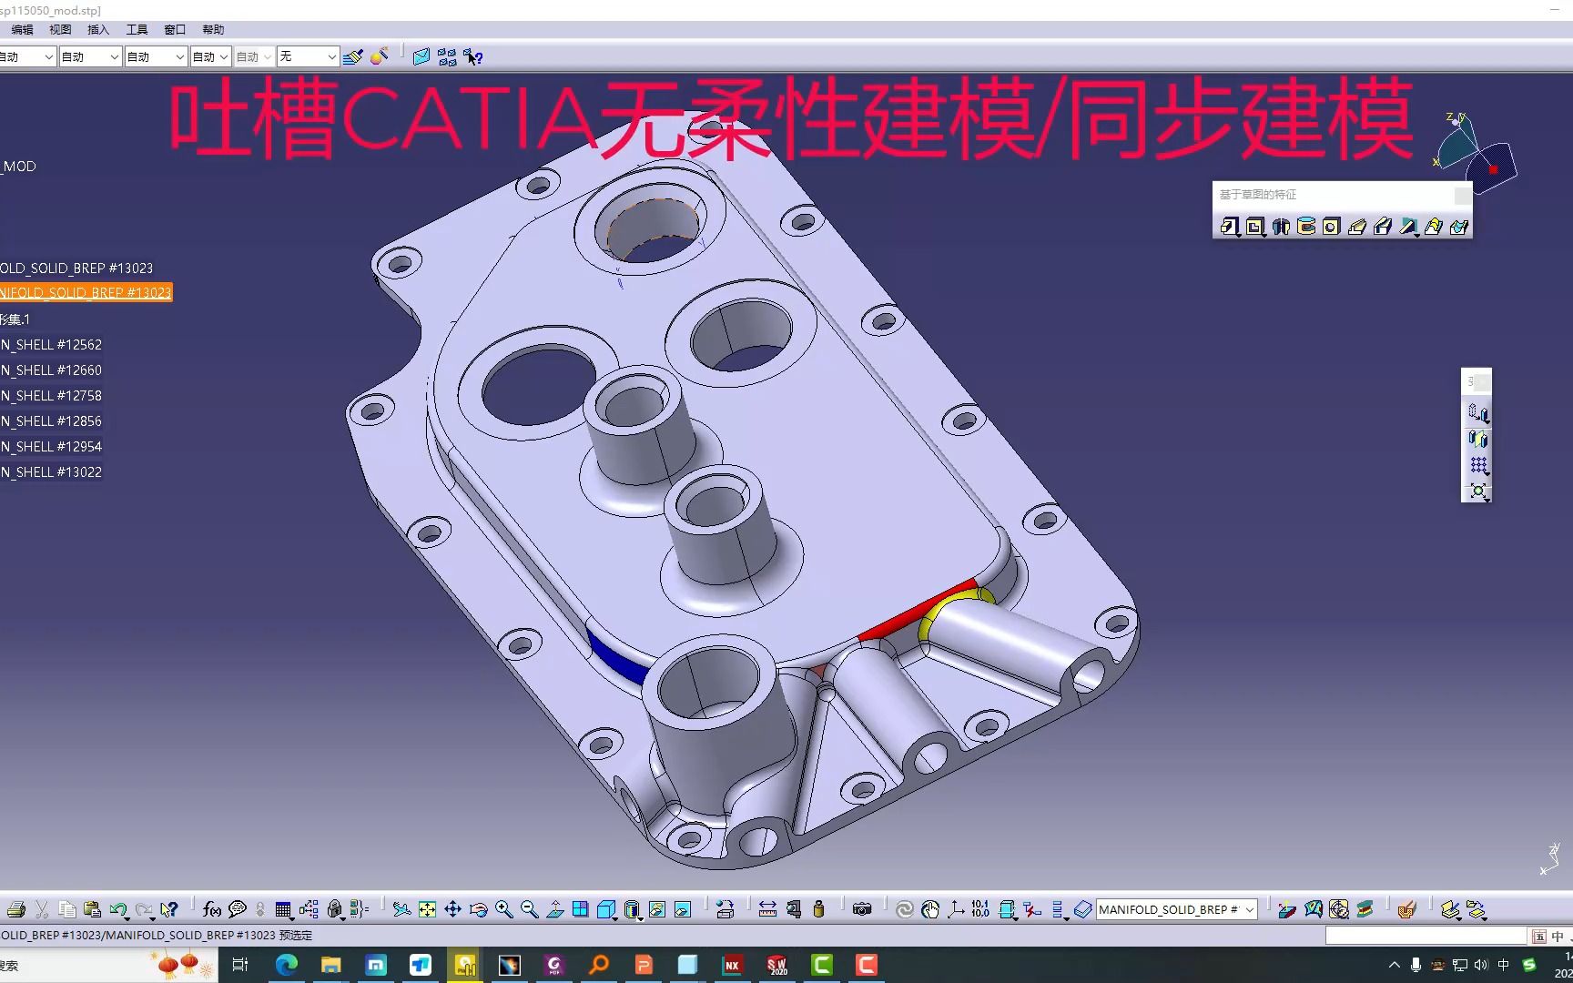Click the Print icon
This screenshot has width=1573, height=983.
pos(15,909)
